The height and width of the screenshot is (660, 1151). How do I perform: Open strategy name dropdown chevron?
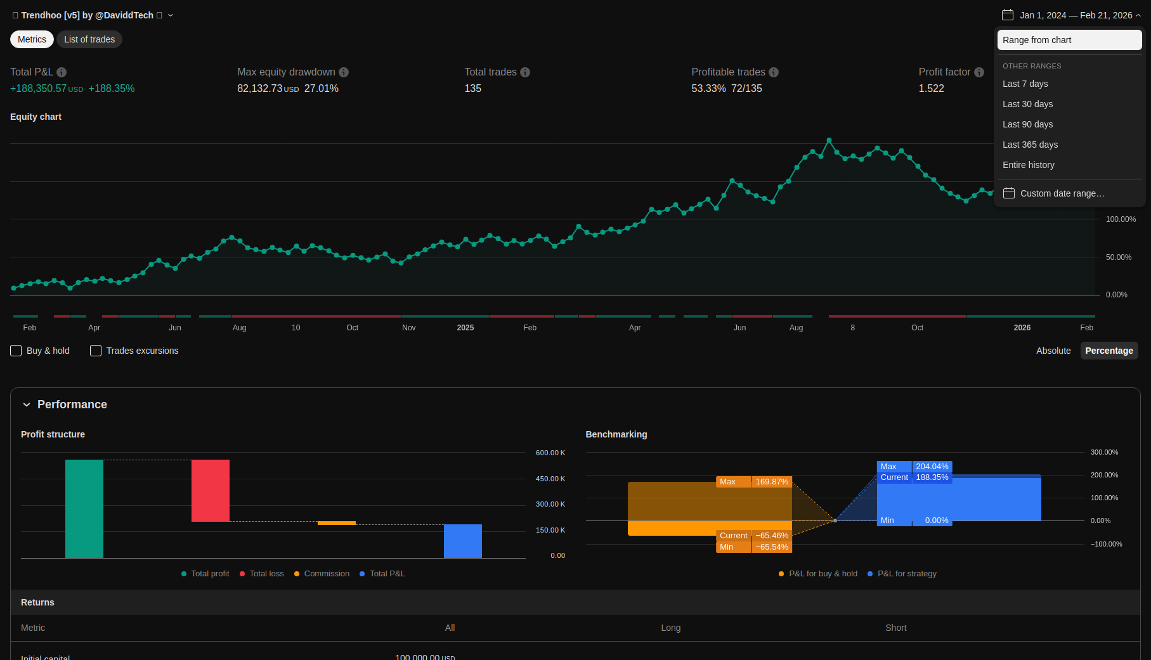[x=171, y=15]
